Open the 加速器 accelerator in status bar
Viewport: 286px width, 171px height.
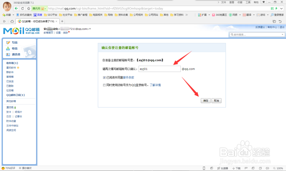223,168
